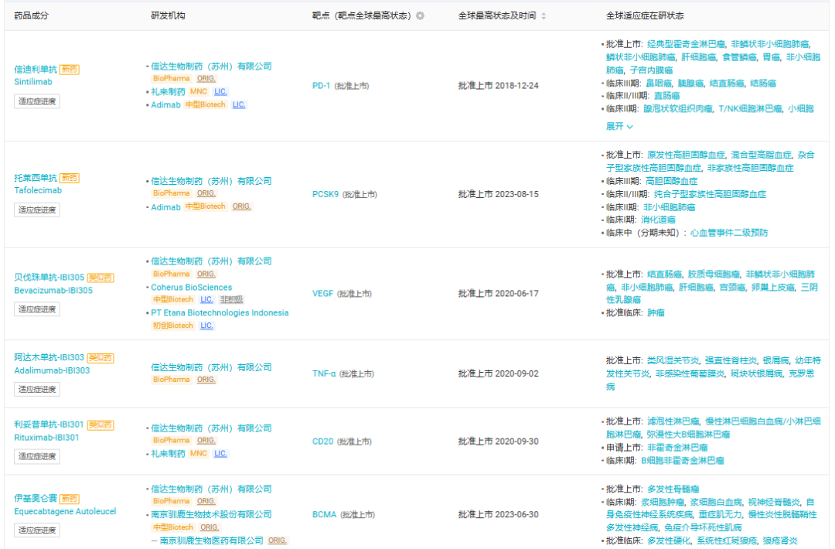The image size is (835, 549).
Task: Click 多发性硬化 indication link
Action: coord(669,540)
